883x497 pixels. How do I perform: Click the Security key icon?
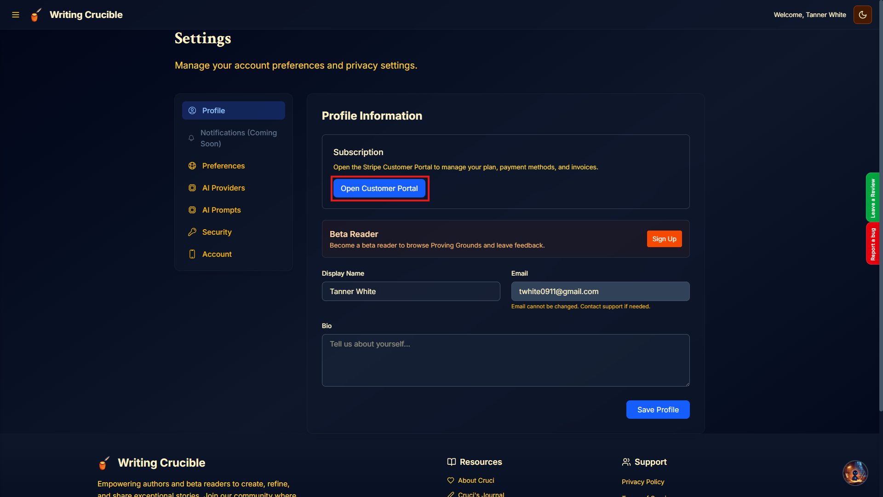click(x=192, y=232)
